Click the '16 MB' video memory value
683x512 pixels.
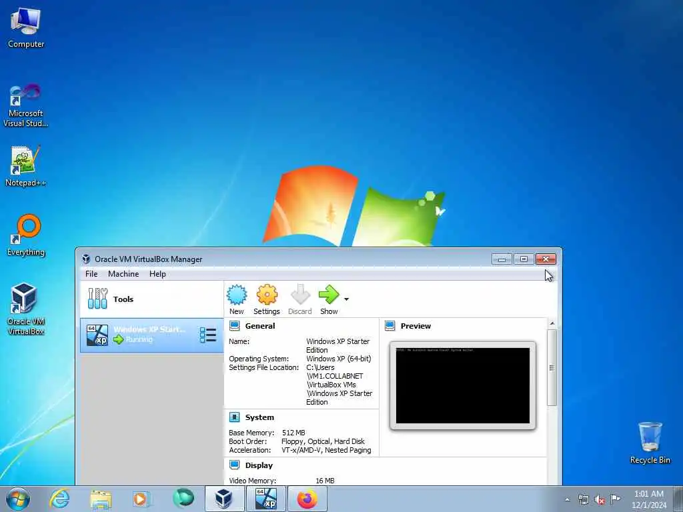(x=325, y=481)
